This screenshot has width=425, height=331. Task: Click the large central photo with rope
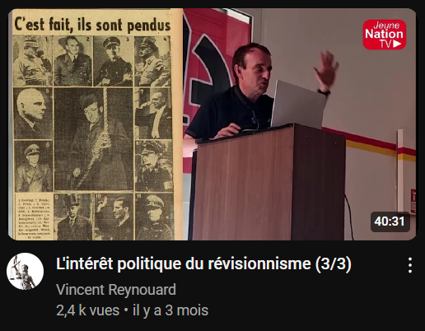coord(94,139)
